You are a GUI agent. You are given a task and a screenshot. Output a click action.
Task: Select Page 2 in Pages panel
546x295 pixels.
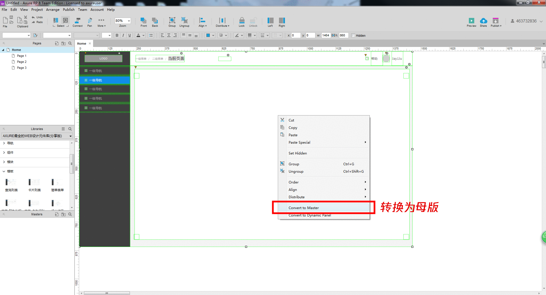pyautogui.click(x=22, y=62)
